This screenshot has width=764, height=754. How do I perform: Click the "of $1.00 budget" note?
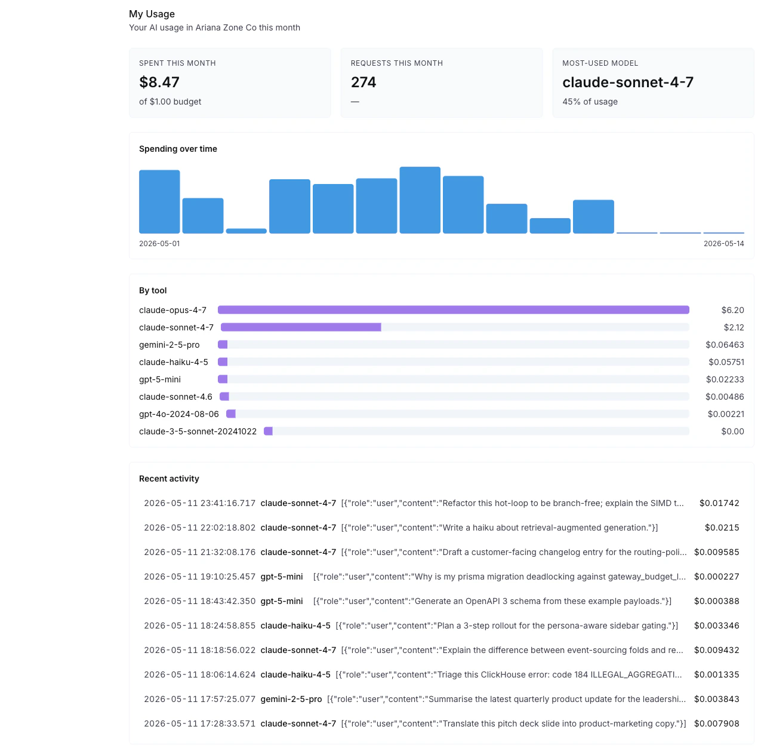[170, 102]
